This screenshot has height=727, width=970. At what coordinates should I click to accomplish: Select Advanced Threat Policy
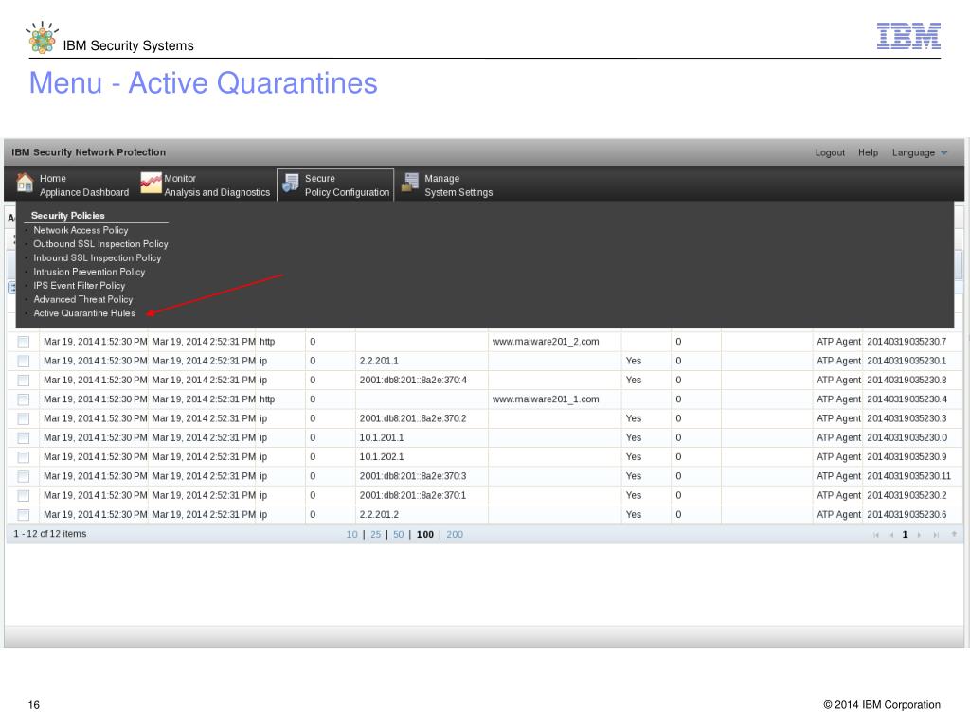[x=83, y=299]
